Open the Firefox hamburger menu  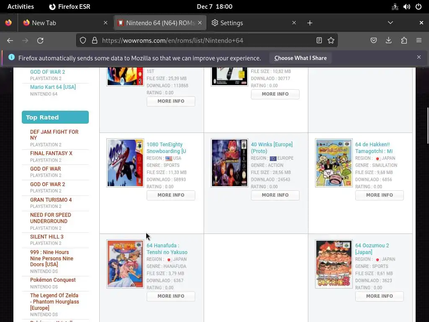tap(419, 41)
